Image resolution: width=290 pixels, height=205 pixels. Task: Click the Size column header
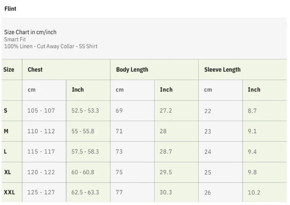coord(9,70)
